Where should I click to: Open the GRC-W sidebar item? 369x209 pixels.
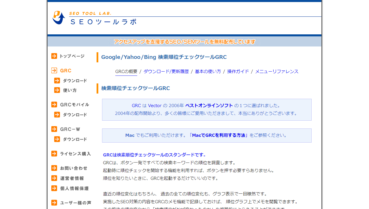[x=70, y=129]
